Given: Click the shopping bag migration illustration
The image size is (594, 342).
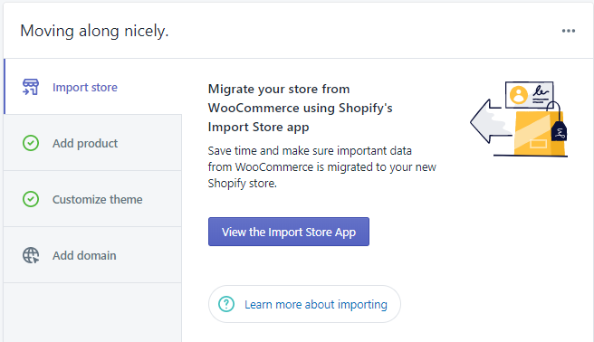Looking at the screenshot, I should coord(519,119).
